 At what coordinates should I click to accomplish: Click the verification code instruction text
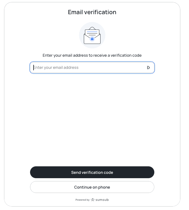pyautogui.click(x=92, y=55)
